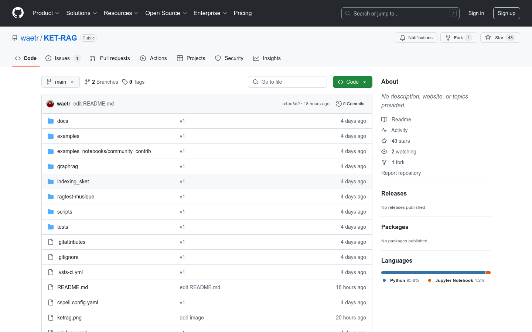
Task: Switch to the Issues tab
Action: click(x=63, y=58)
